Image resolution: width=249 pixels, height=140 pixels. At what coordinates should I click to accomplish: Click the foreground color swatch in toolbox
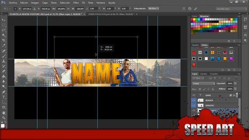tap(3, 126)
